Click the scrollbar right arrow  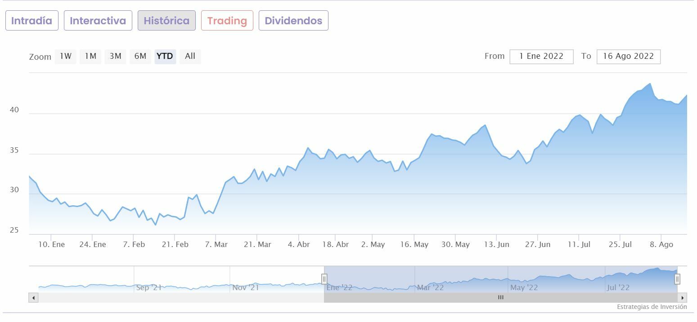tap(682, 298)
